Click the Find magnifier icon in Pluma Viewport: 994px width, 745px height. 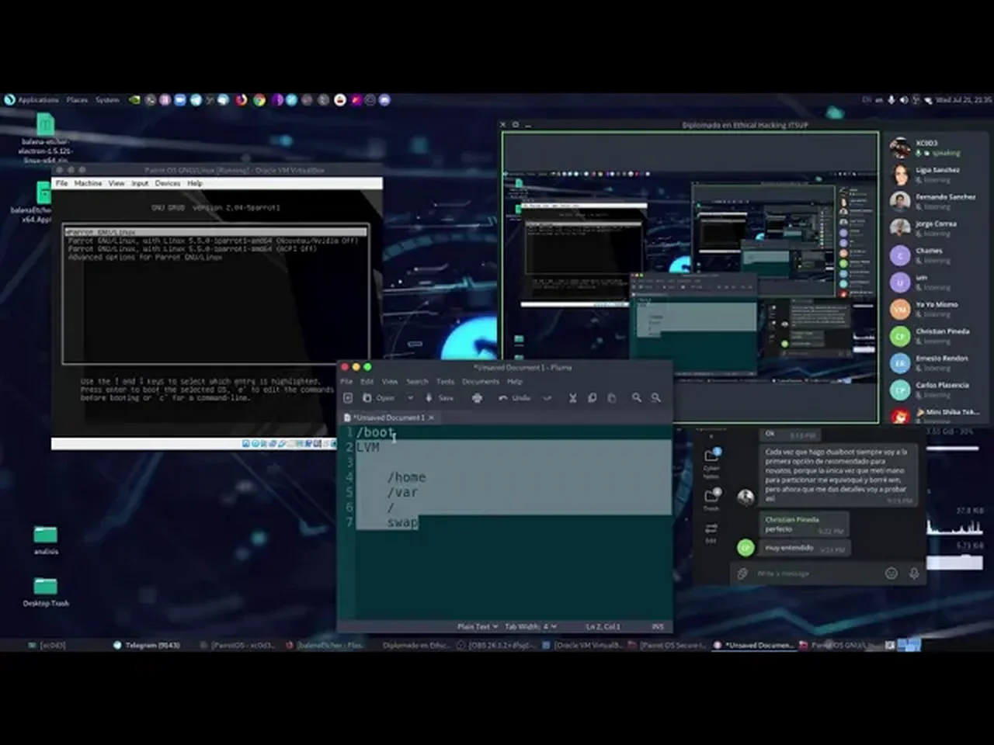[636, 398]
